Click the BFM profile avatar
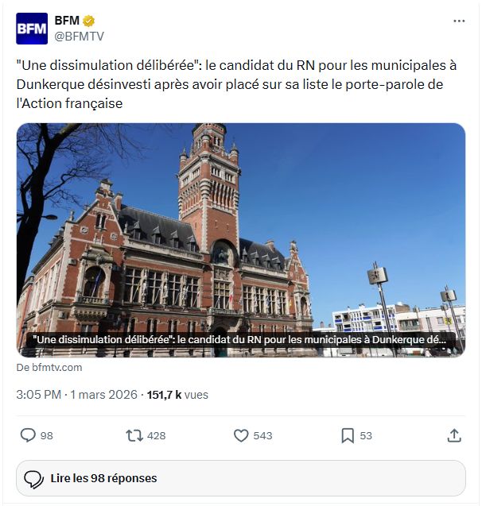Viewport: 482px width, 506px height. point(32,28)
